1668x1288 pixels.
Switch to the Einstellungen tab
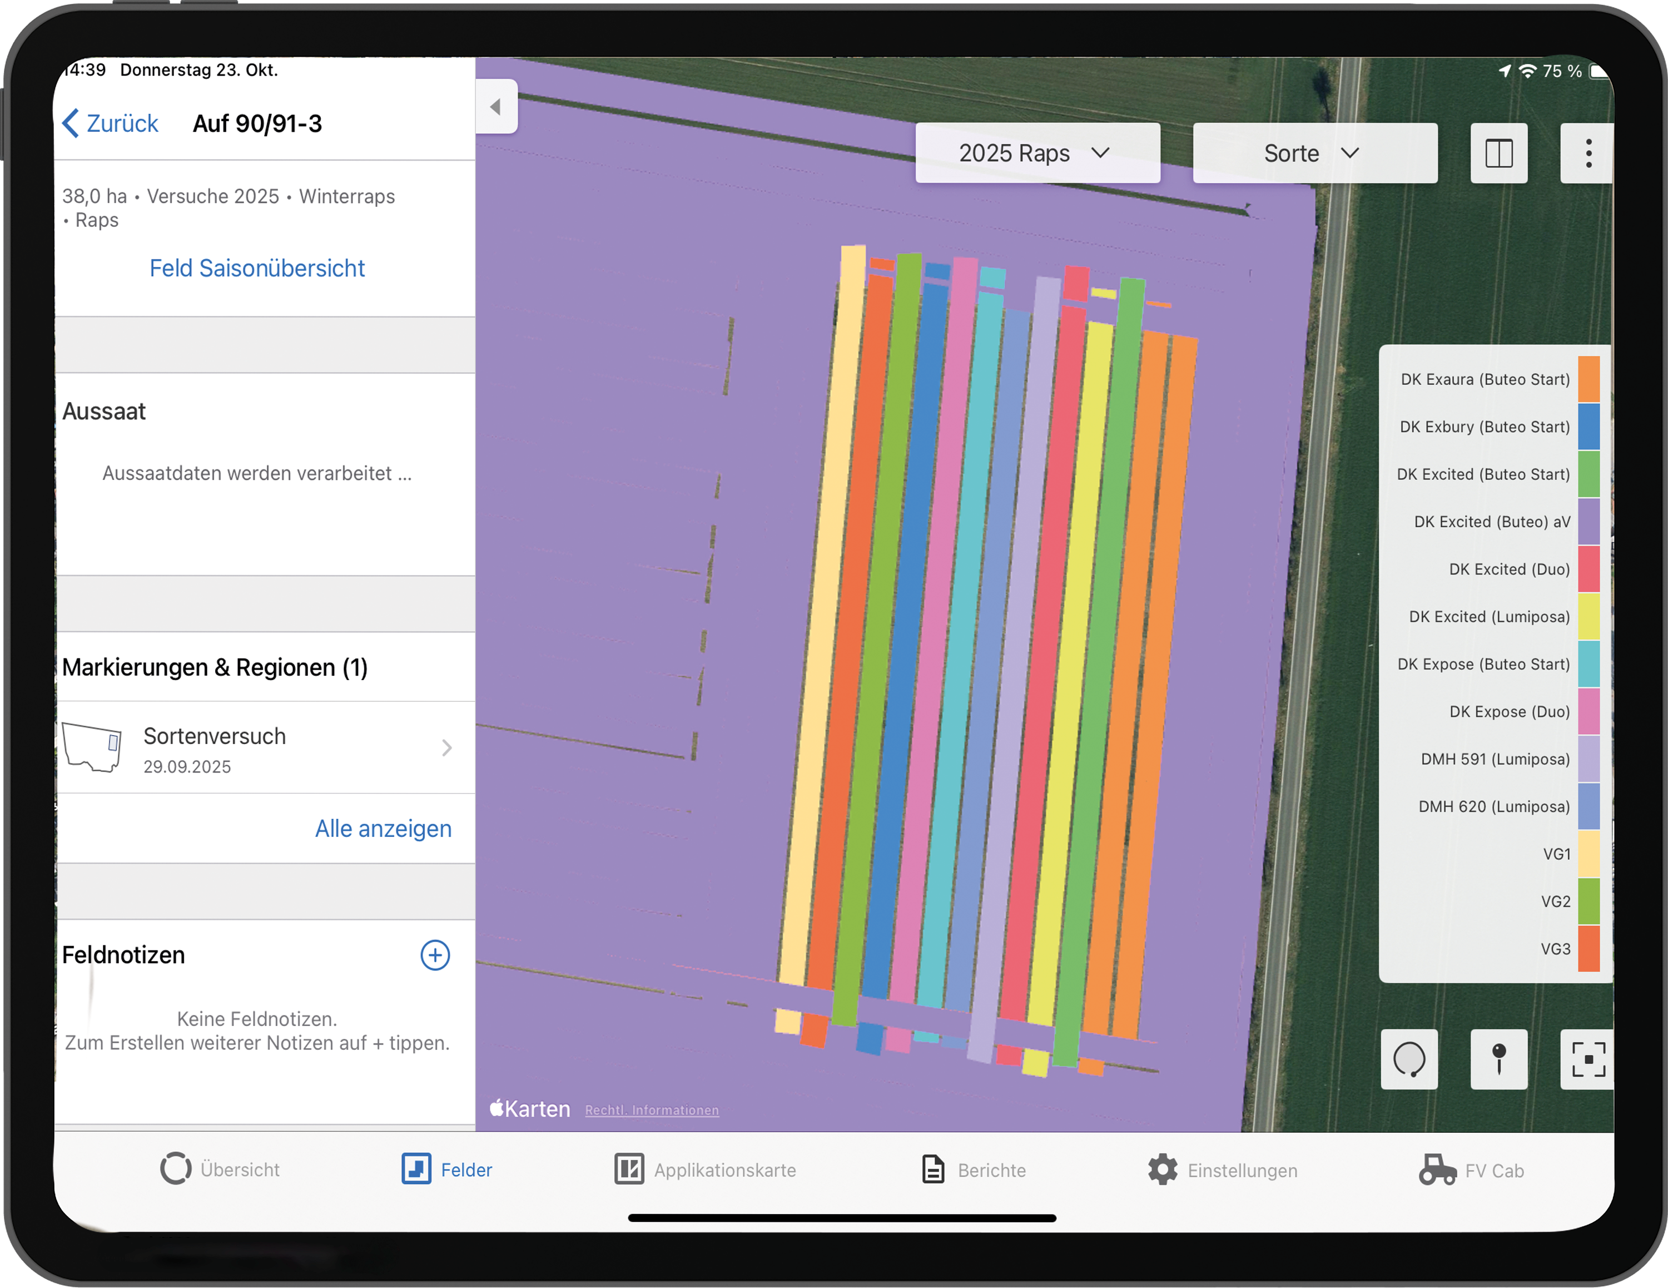coord(1223,1169)
